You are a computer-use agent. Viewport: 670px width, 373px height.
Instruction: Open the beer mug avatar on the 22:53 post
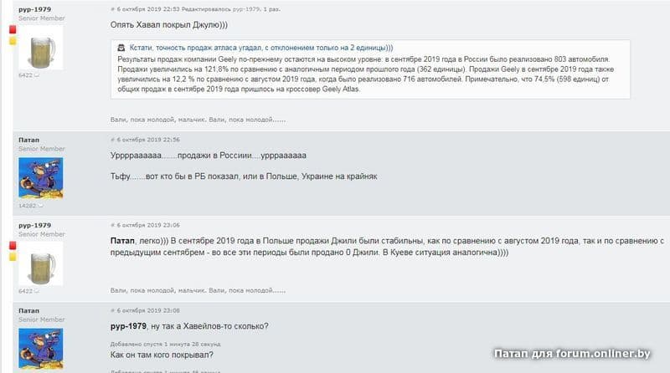(x=41, y=48)
